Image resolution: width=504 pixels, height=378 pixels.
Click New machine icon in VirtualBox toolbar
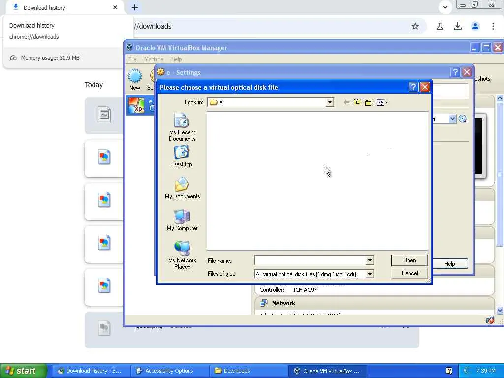(x=135, y=79)
